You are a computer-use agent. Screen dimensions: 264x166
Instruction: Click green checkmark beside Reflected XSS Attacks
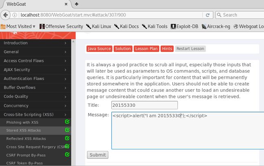pyautogui.click(x=67, y=138)
